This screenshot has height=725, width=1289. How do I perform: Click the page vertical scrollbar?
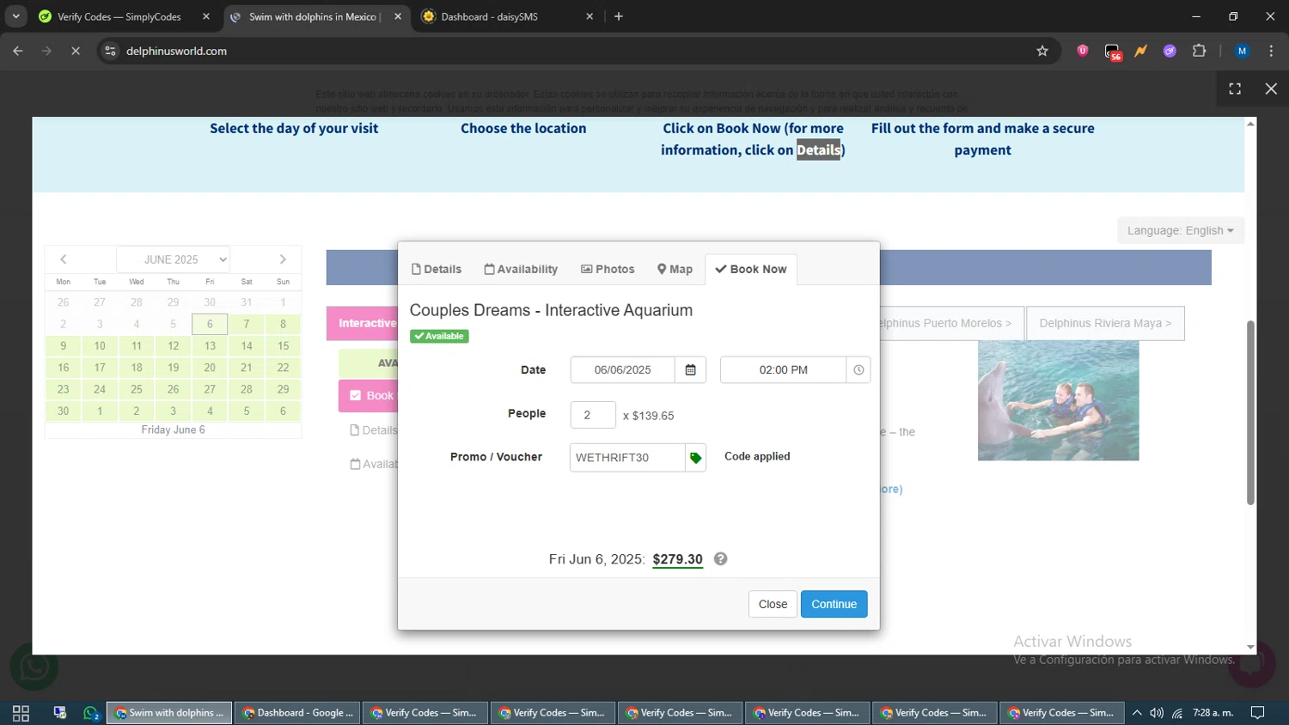coord(1250,412)
